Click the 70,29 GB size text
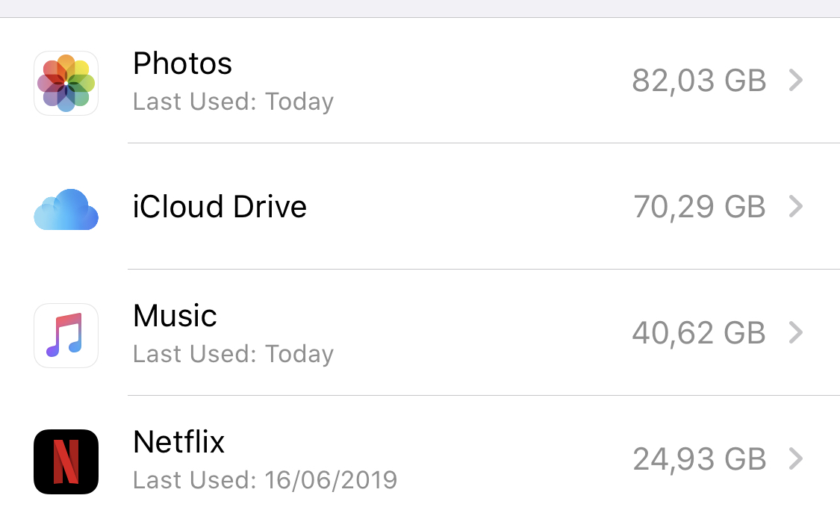Screen dimensions: 840x513 coord(699,207)
